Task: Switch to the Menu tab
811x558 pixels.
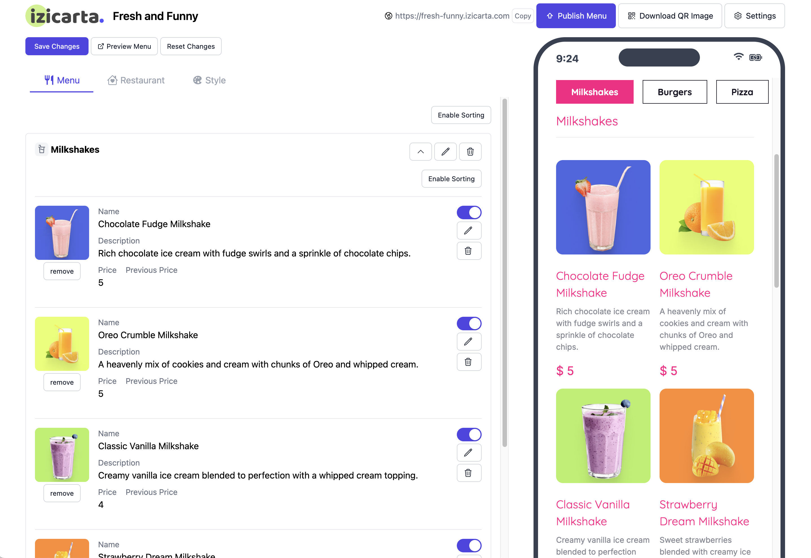Action: 61,81
